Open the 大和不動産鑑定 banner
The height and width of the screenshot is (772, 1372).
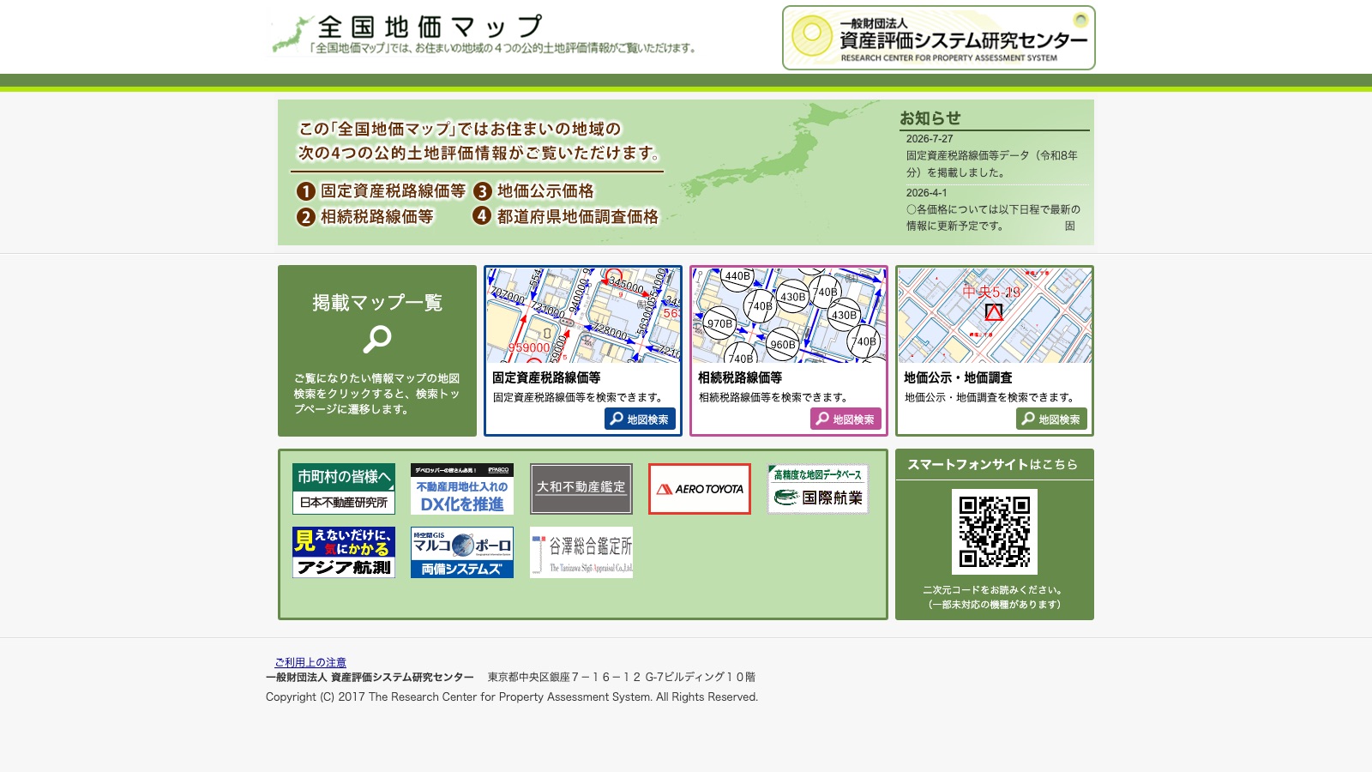coord(581,489)
